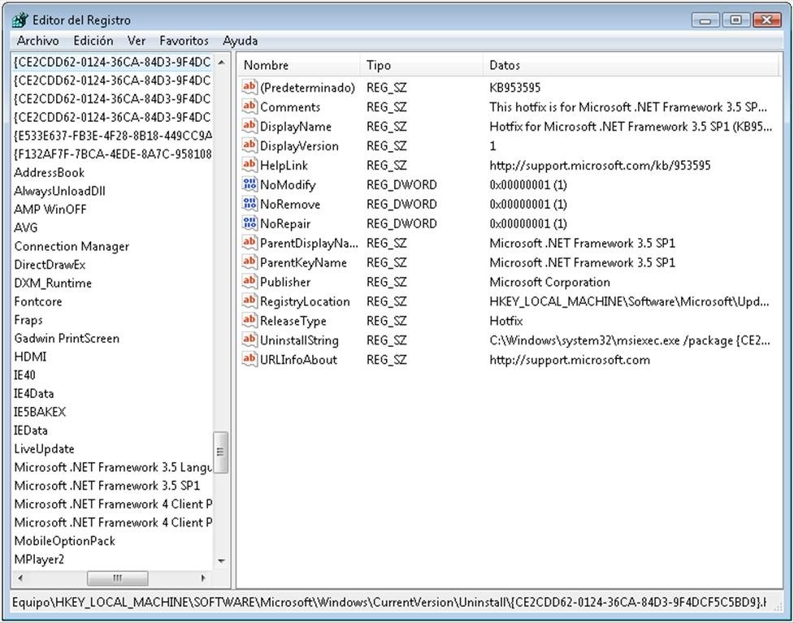
Task: Select the MobileOptionPack registry key
Action: [65, 541]
